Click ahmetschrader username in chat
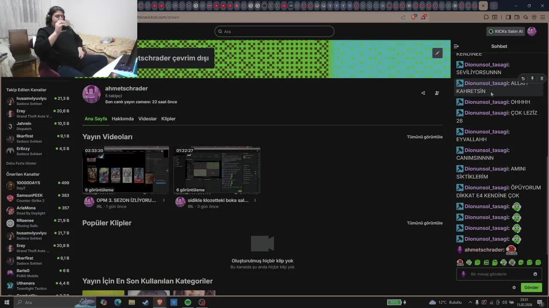 484,250
